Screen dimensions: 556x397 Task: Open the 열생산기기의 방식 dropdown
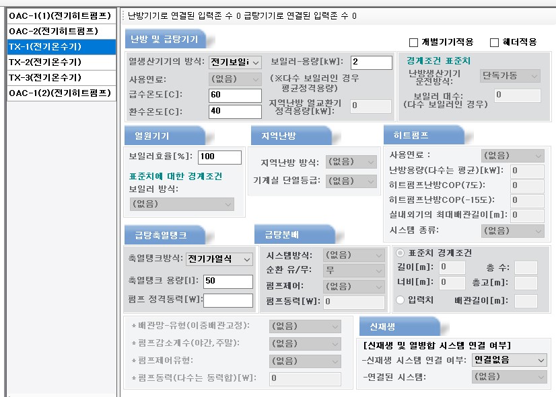click(x=234, y=62)
